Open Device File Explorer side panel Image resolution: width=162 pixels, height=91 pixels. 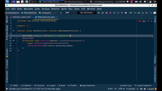tap(155, 74)
